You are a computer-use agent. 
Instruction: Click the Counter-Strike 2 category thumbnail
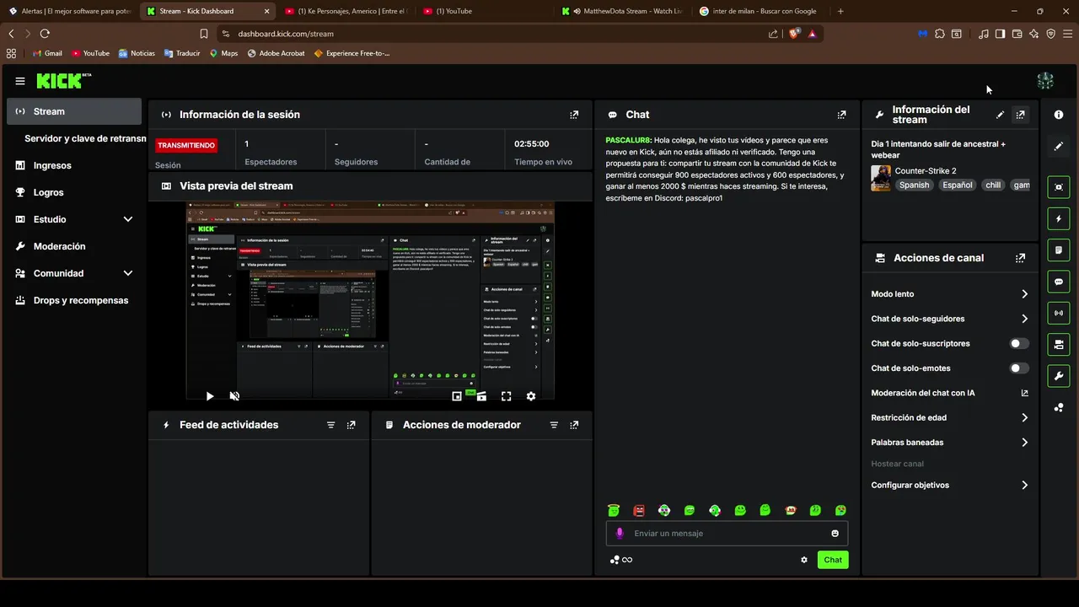pyautogui.click(x=881, y=178)
